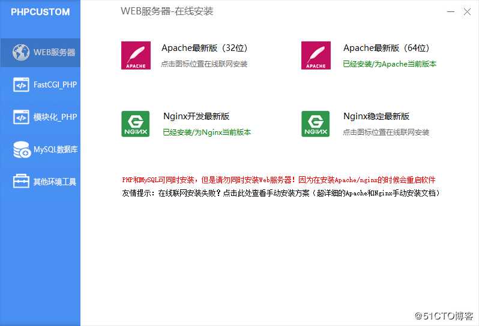Click the Nginx稳定最新版 title
Screen dimensions: 479x326
pos(376,116)
